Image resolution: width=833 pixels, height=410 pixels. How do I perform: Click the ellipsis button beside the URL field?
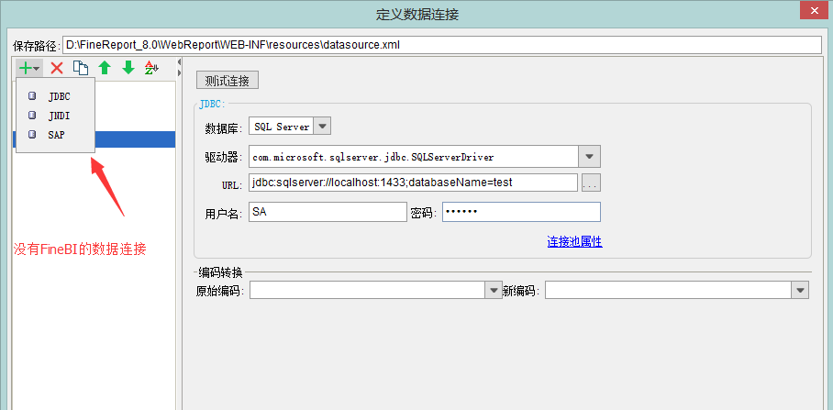pyautogui.click(x=592, y=183)
